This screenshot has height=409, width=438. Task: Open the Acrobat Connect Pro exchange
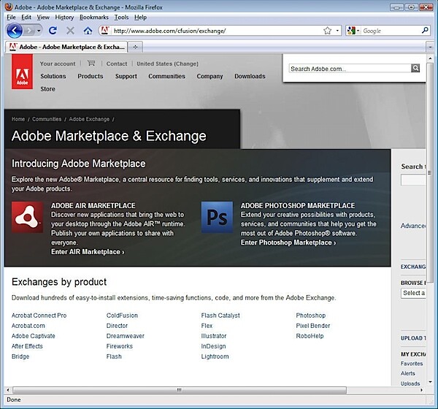click(39, 316)
